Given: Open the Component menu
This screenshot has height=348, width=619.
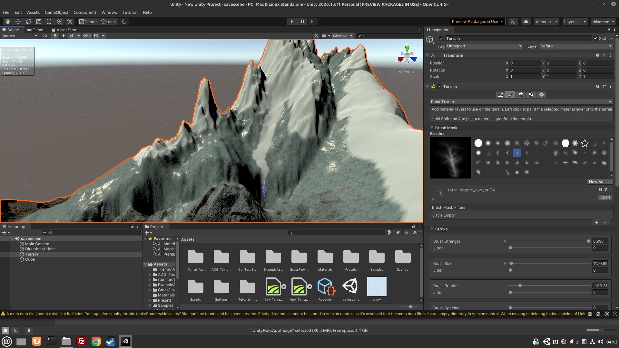Looking at the screenshot, I should tap(85, 12).
